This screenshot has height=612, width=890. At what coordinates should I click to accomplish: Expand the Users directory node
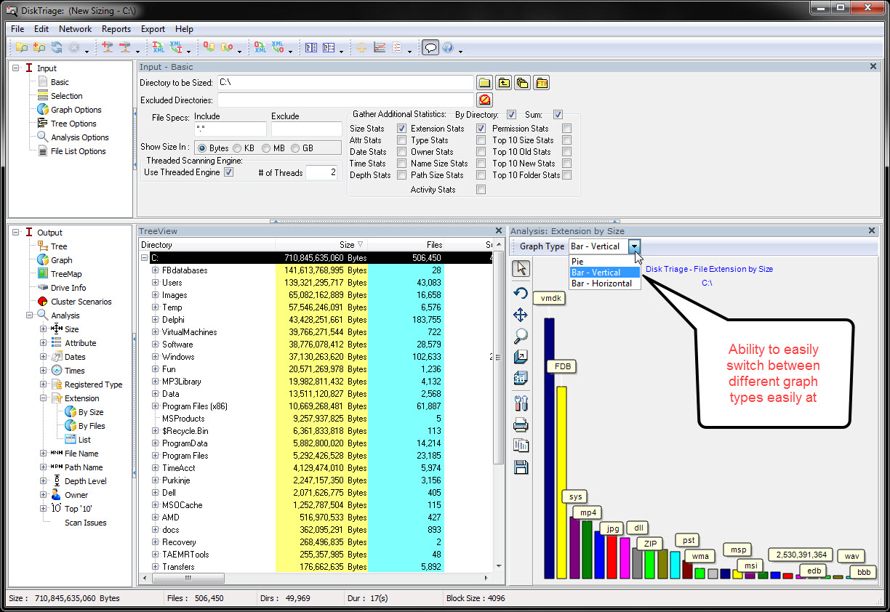coord(156,283)
